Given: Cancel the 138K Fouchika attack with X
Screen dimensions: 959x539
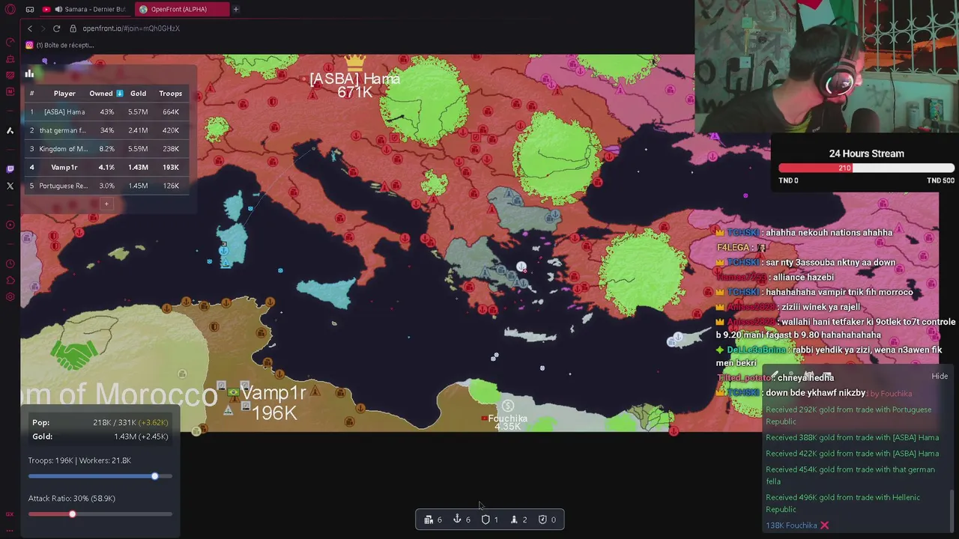Looking at the screenshot, I should 824,526.
